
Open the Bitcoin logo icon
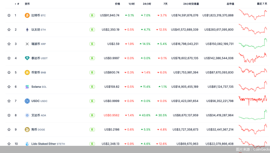pyautogui.click(x=27, y=15)
